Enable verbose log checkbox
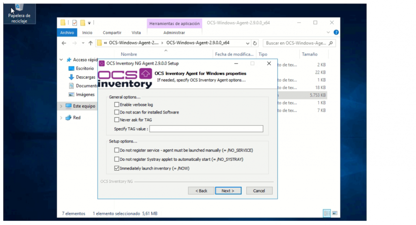 coord(117,105)
